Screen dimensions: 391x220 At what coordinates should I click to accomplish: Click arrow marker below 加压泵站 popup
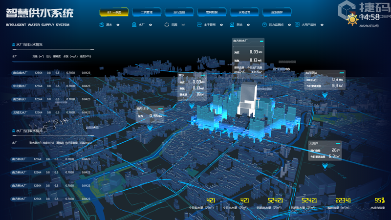[325, 96]
